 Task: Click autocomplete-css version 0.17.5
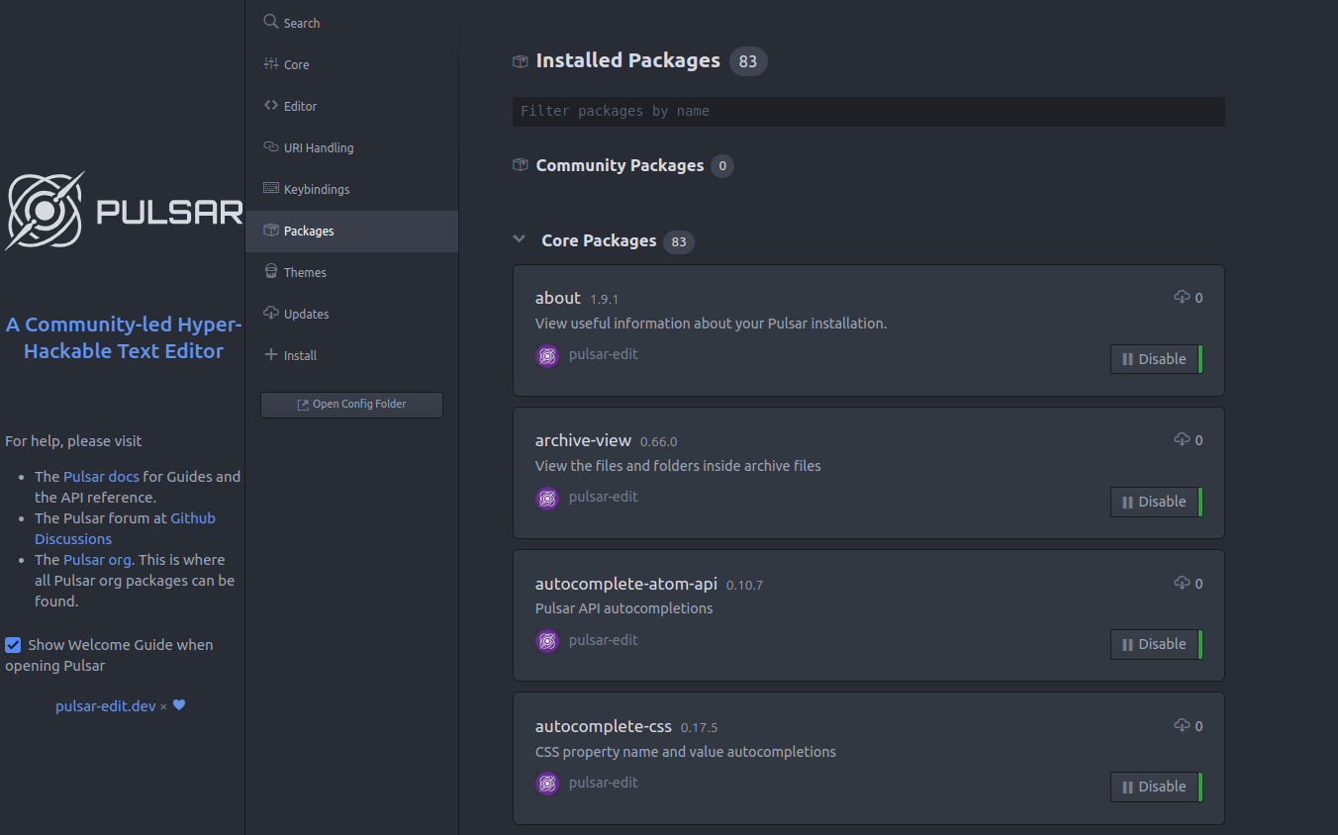700,727
